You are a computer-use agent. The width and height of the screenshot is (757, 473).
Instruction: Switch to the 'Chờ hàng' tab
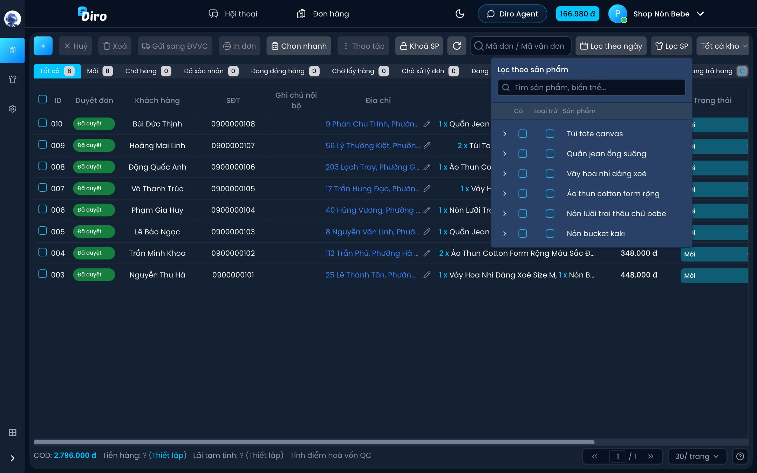click(148, 71)
